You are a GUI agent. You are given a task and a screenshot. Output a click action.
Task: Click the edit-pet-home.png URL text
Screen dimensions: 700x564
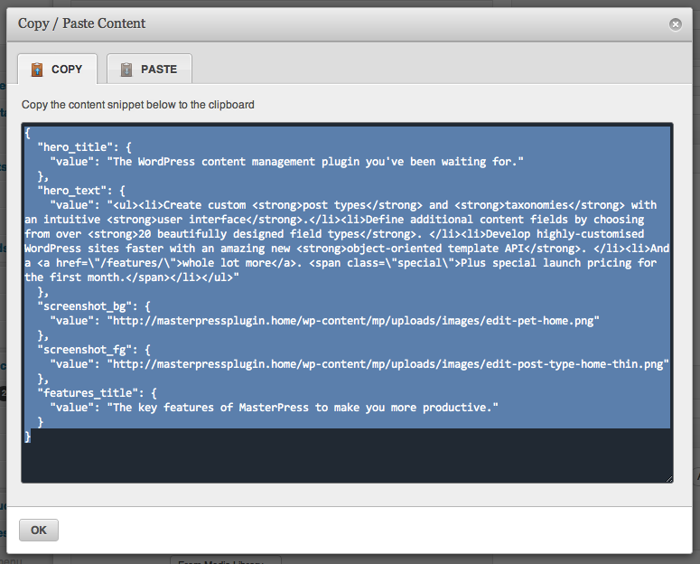[353, 321]
